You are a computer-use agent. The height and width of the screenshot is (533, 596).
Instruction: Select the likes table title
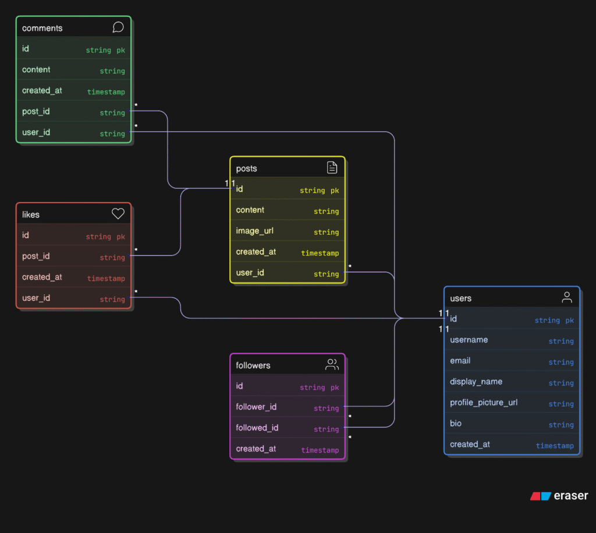(31, 214)
